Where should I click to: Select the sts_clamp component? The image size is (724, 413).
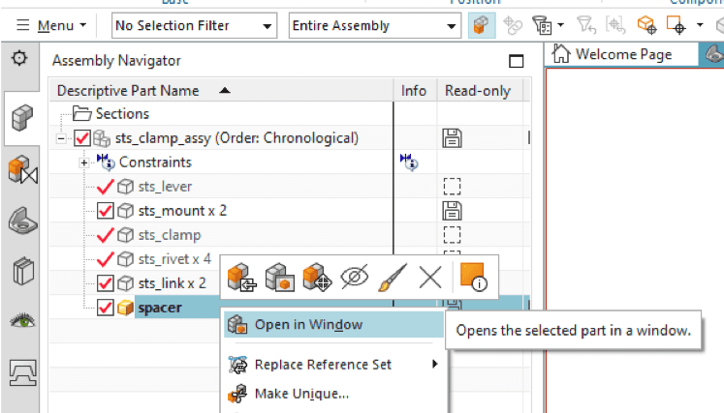pos(170,235)
